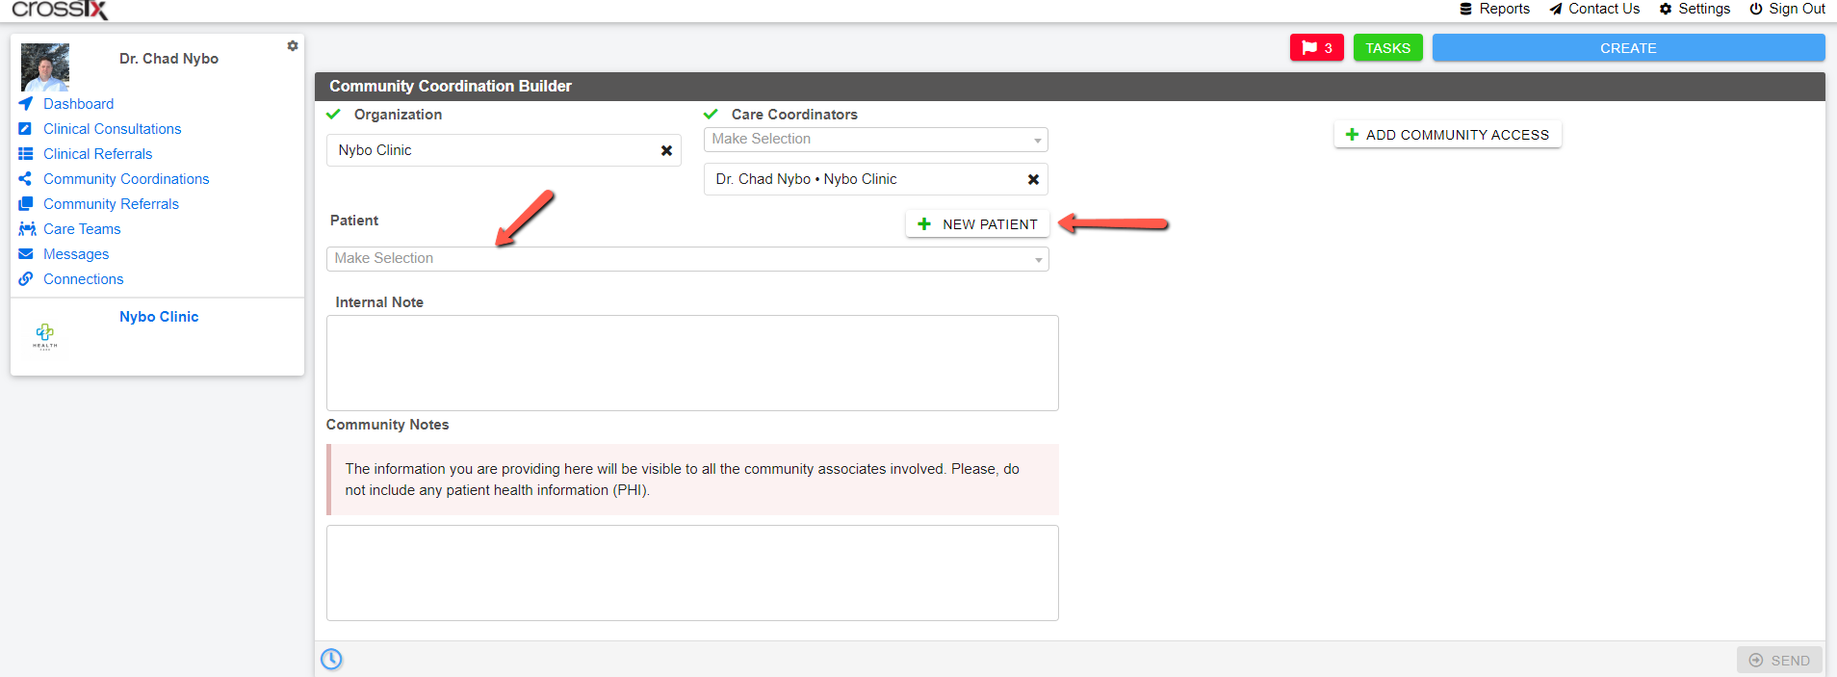Click the gear icon beside Dr. Chad Nybo

tap(293, 46)
